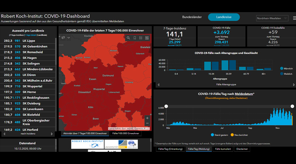Click 7-Tage-Inzidenz value 141,1

174,34
